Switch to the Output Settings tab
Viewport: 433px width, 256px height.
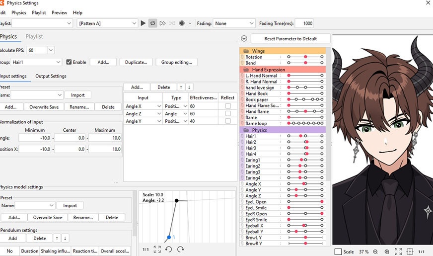(51, 76)
